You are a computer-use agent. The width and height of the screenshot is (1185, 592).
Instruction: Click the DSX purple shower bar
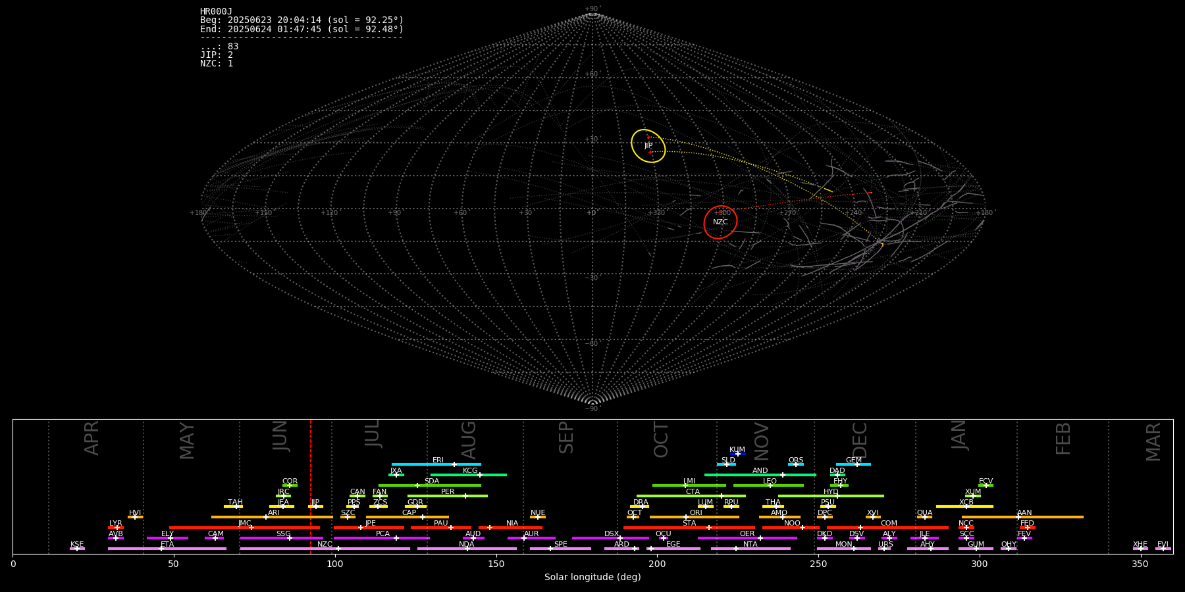[x=610, y=538]
